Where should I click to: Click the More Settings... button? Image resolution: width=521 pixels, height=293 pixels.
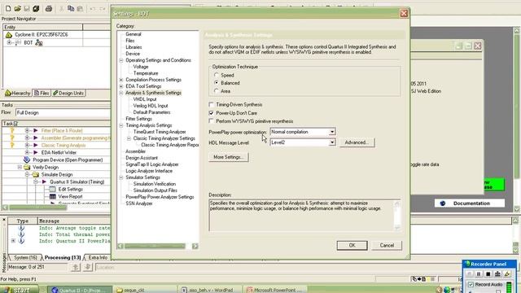(x=229, y=157)
